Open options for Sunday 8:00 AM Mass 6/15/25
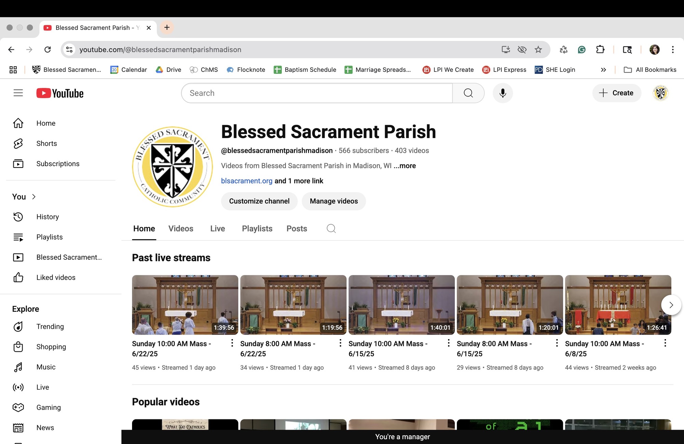The image size is (684, 444). pos(557,343)
